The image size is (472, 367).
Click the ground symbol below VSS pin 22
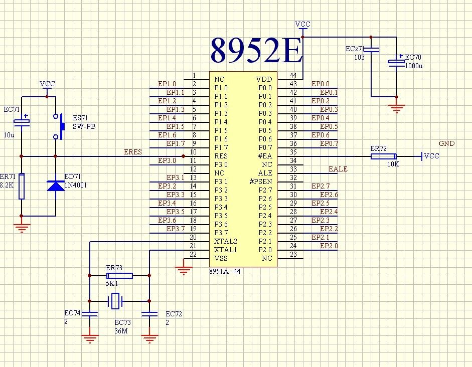point(184,271)
